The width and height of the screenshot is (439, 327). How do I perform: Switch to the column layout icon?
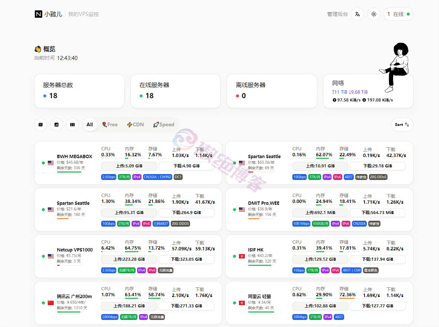click(72, 125)
